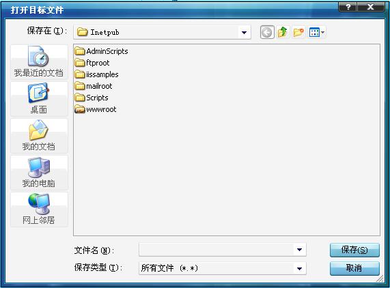Go back using the grey back arrow icon
Viewport: 390px width, 288px height.
pyautogui.click(x=267, y=32)
